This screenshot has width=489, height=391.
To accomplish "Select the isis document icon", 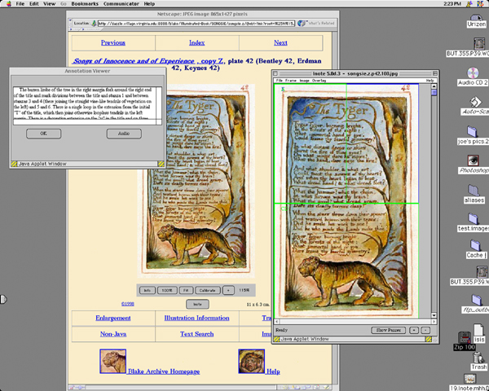I will (478, 330).
